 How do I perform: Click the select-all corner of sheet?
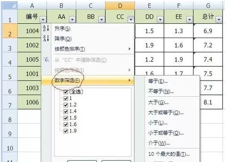10,6
